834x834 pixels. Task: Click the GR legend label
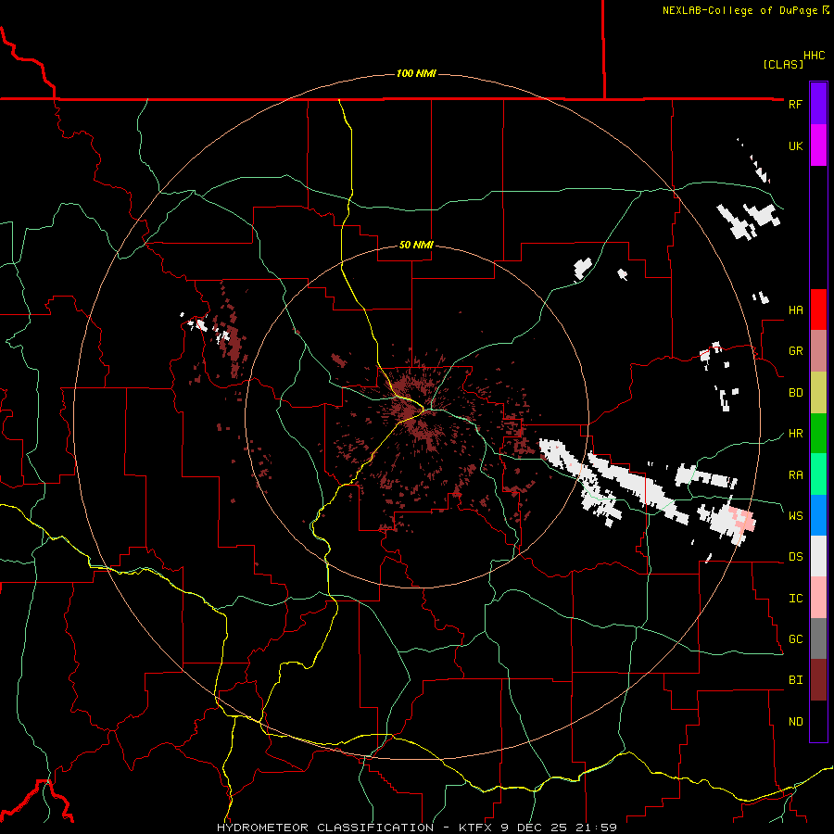tap(795, 351)
